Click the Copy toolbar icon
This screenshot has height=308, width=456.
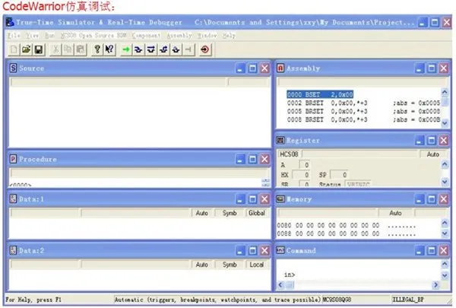pos(68,49)
